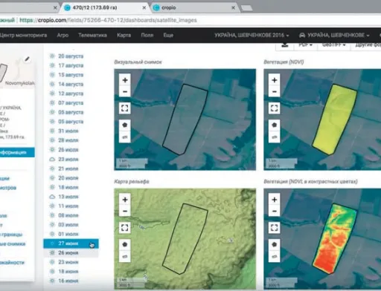Zoom in on the Карта рельефа map
Screen dimensions: 381x291
pyautogui.click(x=125, y=200)
